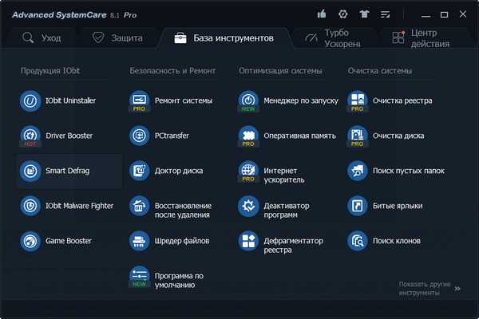Open the Game Booster icon

pyautogui.click(x=30, y=241)
